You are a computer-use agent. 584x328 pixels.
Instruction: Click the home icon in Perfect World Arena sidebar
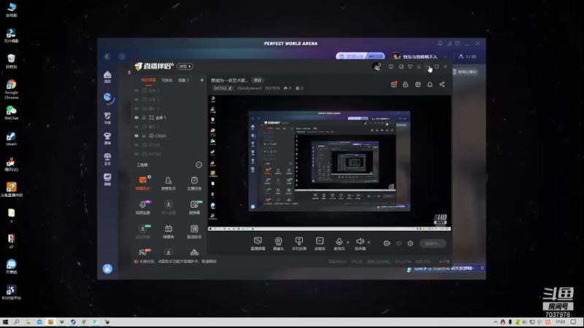[107, 77]
